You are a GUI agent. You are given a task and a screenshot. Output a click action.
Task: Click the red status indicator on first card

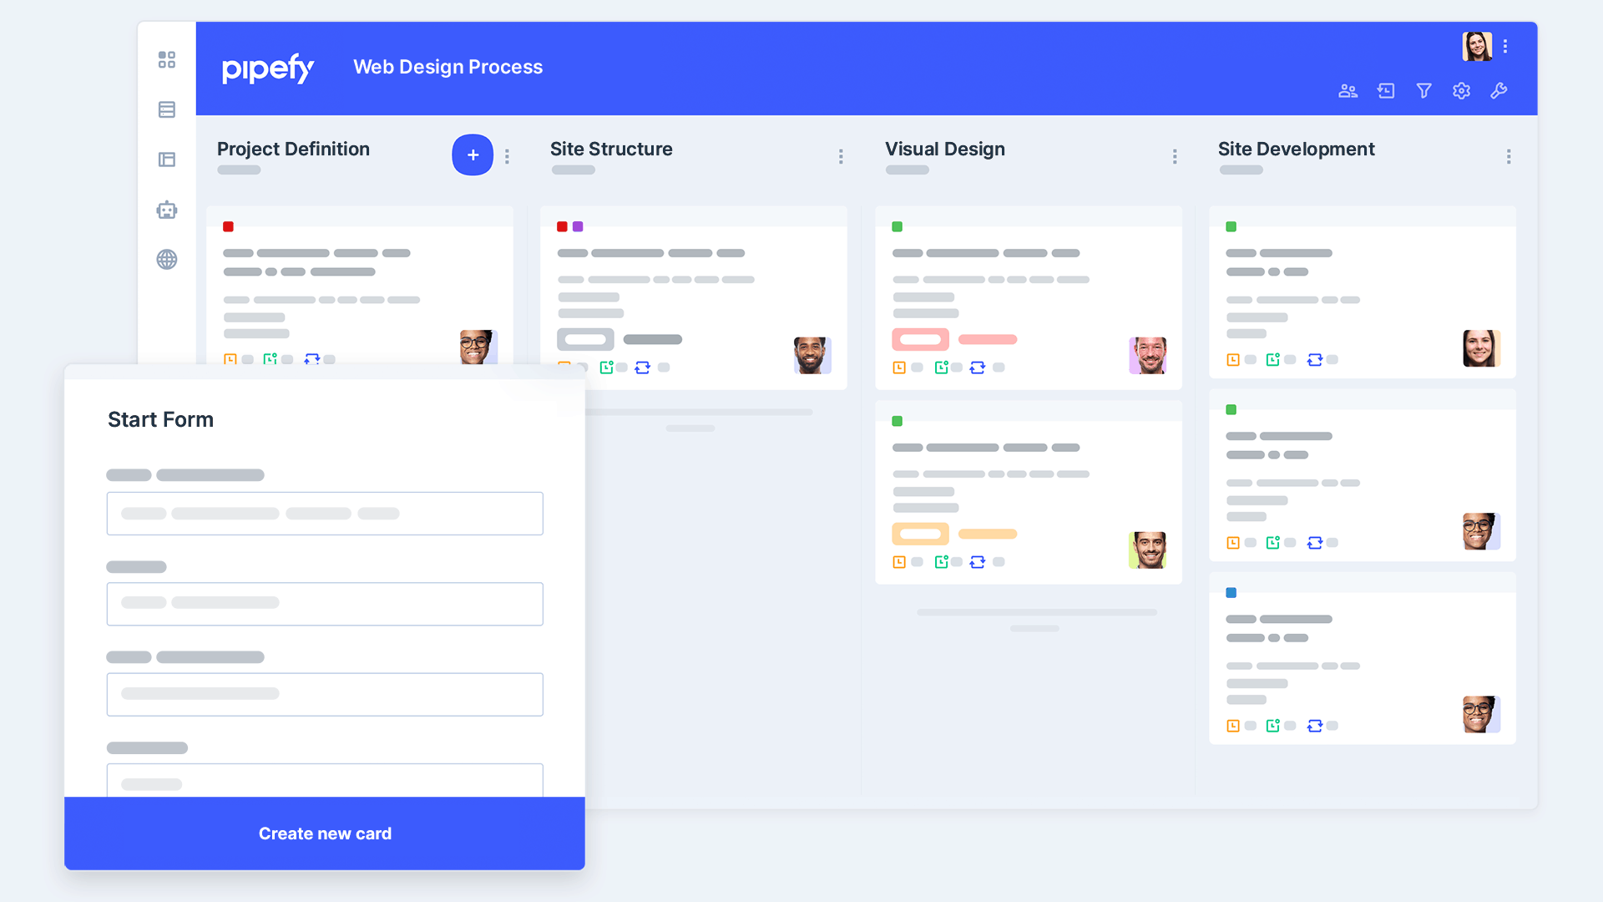click(228, 225)
